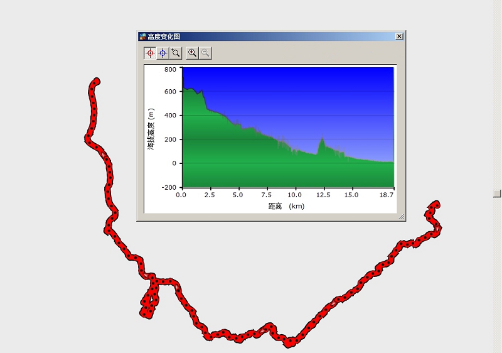
Task: Select the blue crosshair tool
Action: click(163, 53)
